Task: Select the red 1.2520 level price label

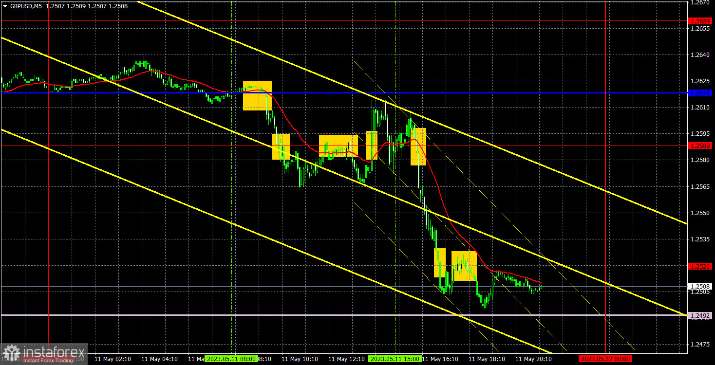Action: 700,266
